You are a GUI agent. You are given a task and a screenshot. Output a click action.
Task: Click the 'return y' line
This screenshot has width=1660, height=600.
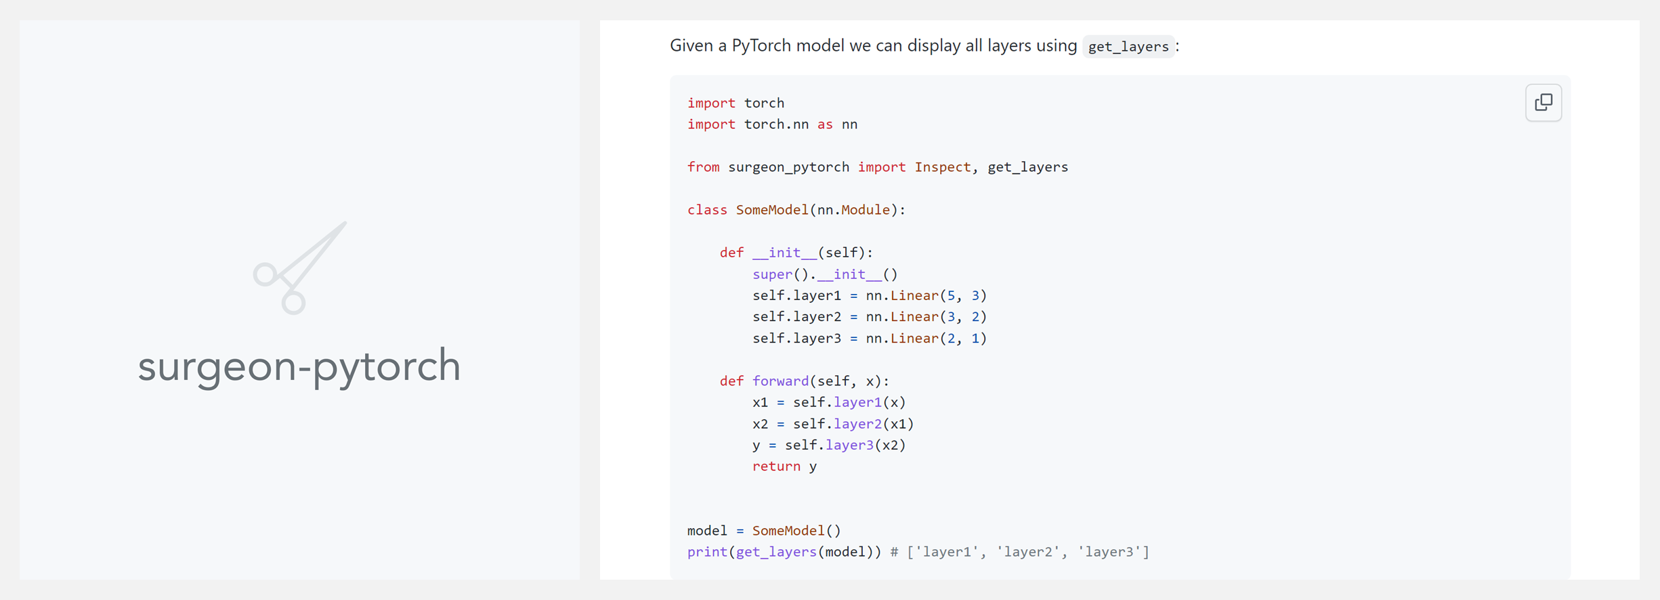point(784,467)
